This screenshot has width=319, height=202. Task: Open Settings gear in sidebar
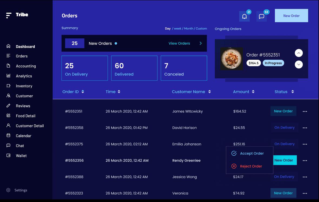[x=8, y=190]
